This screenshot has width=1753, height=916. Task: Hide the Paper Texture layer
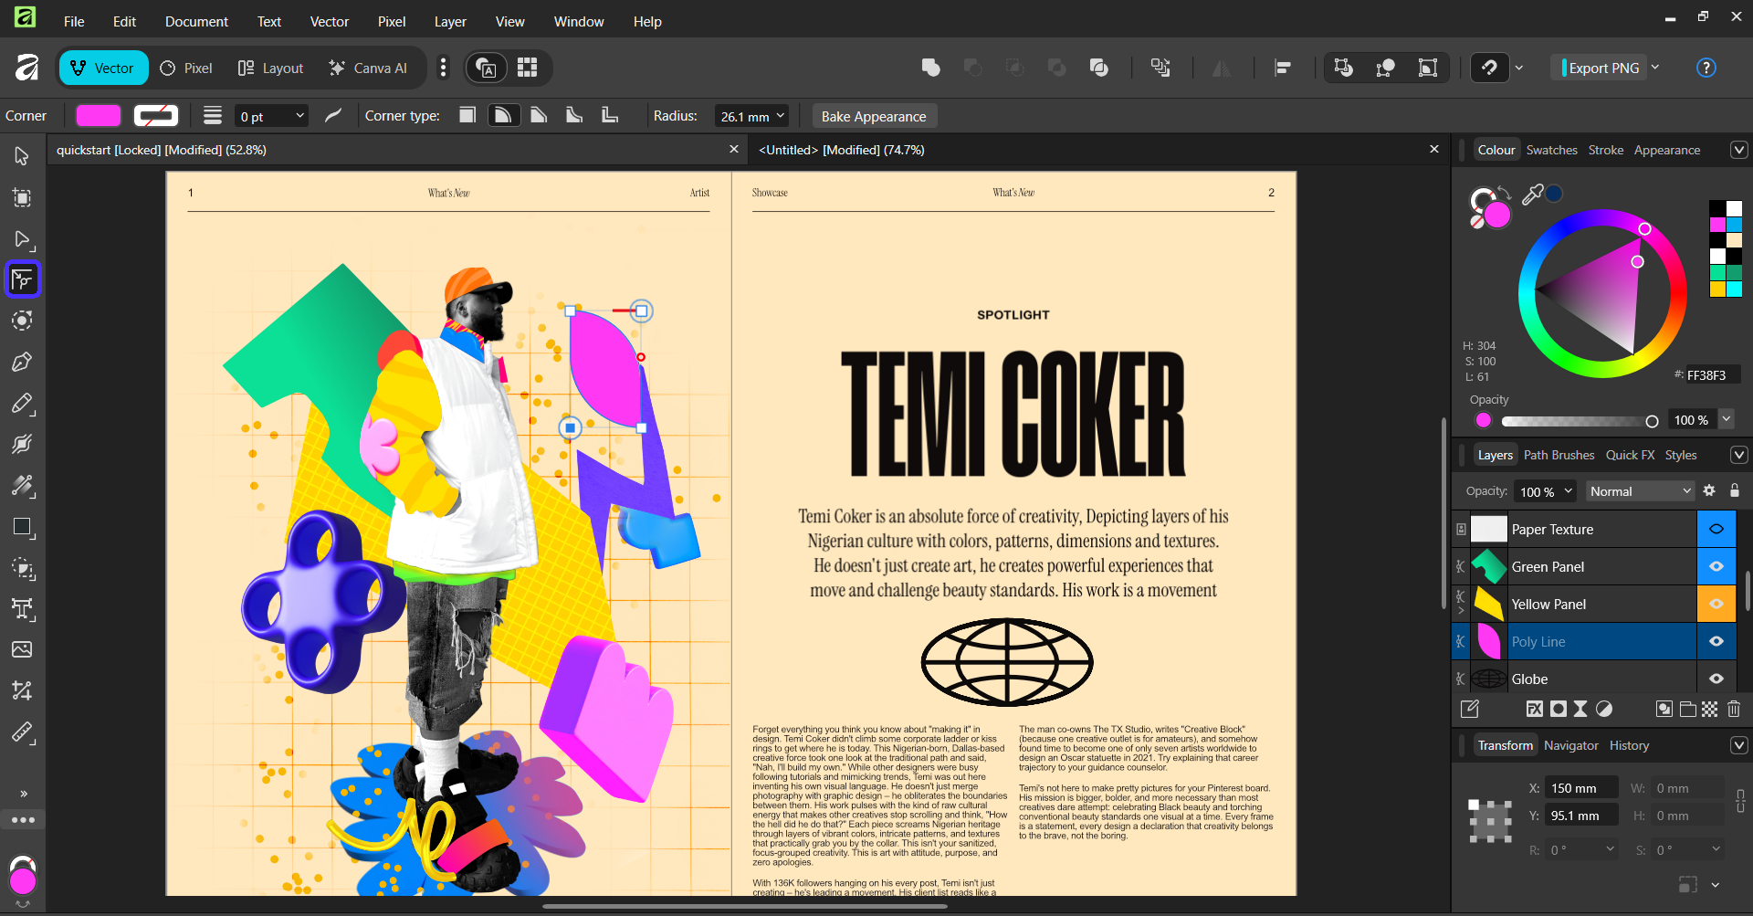point(1716,529)
